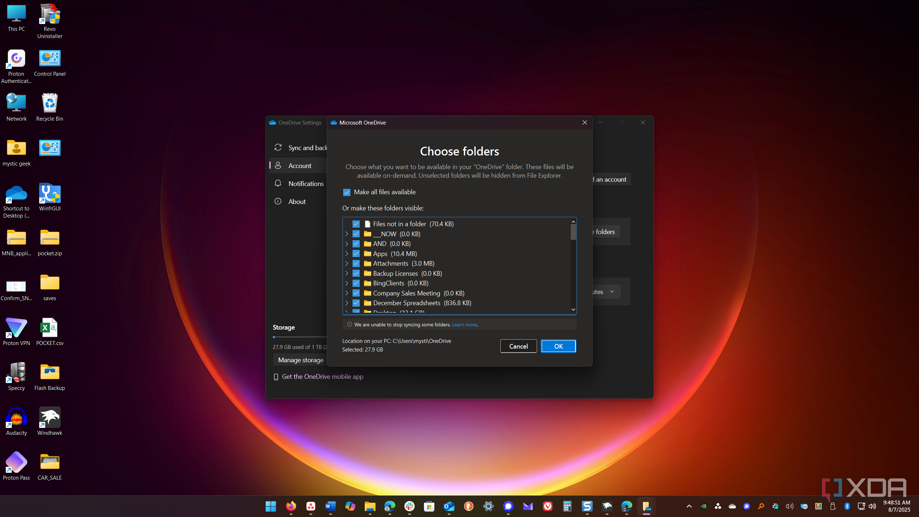
Task: Open the taskbar clock and date
Action: (x=896, y=506)
